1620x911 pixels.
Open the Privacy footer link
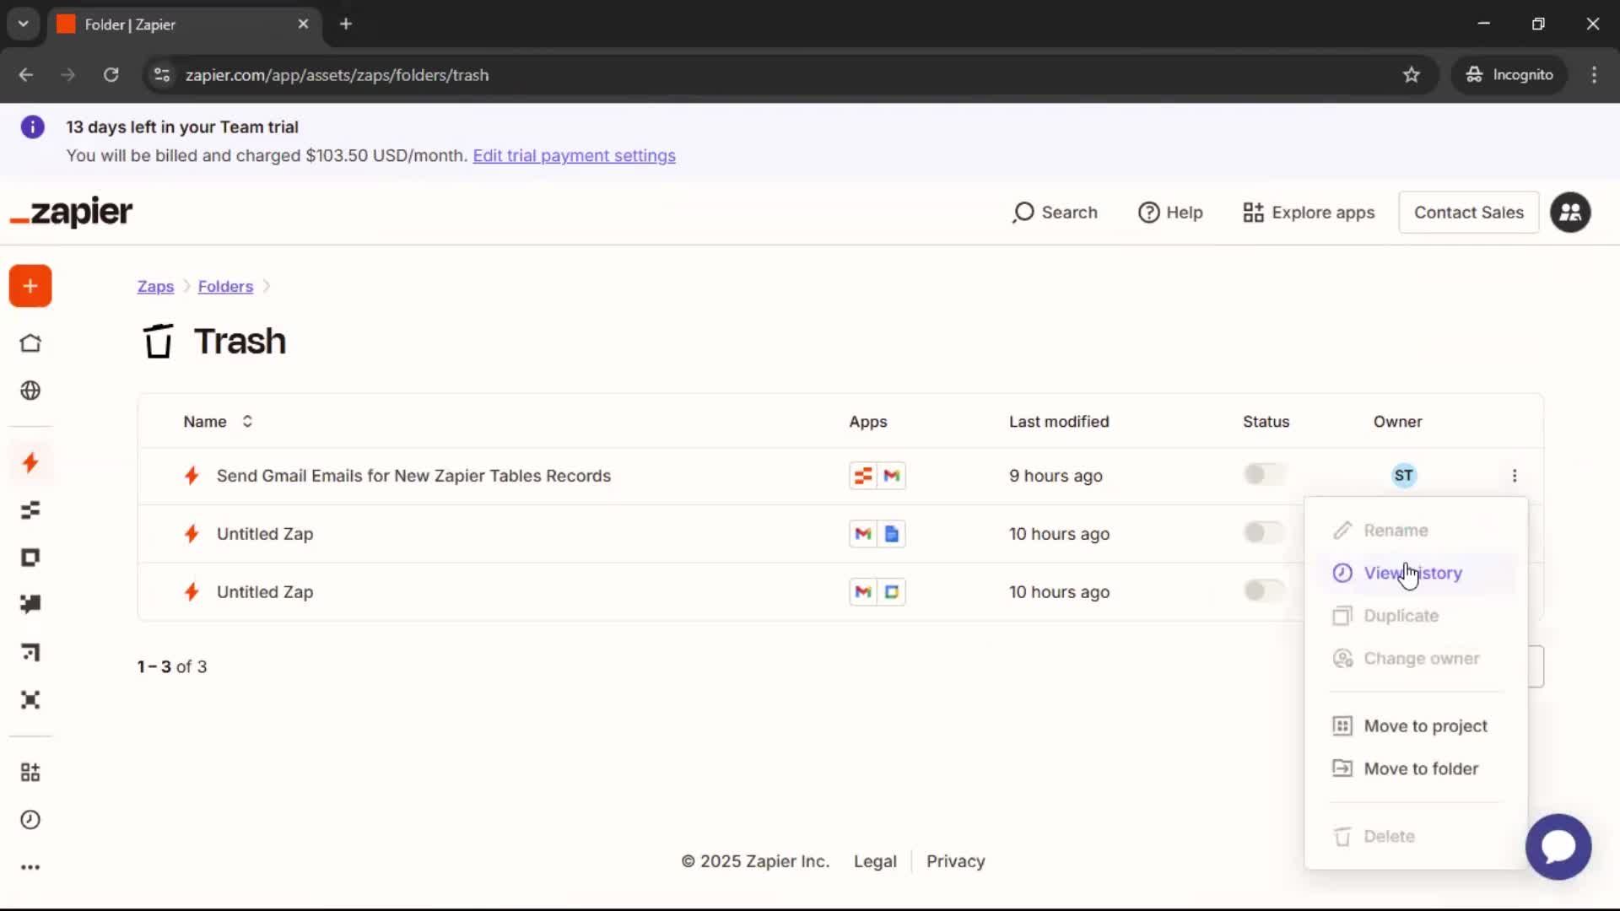click(955, 861)
